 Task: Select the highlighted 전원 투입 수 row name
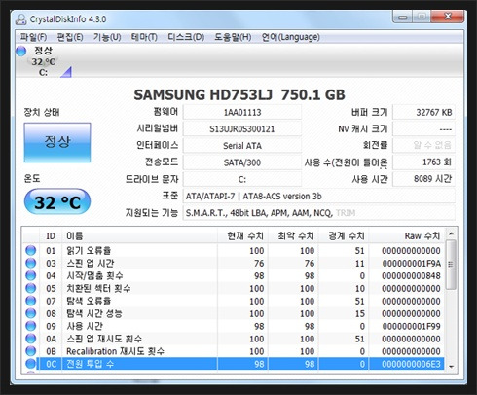pos(90,364)
